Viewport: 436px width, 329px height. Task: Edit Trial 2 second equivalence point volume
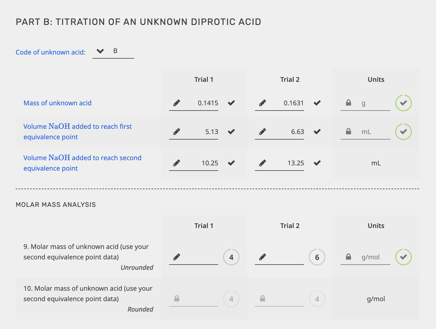click(x=262, y=163)
